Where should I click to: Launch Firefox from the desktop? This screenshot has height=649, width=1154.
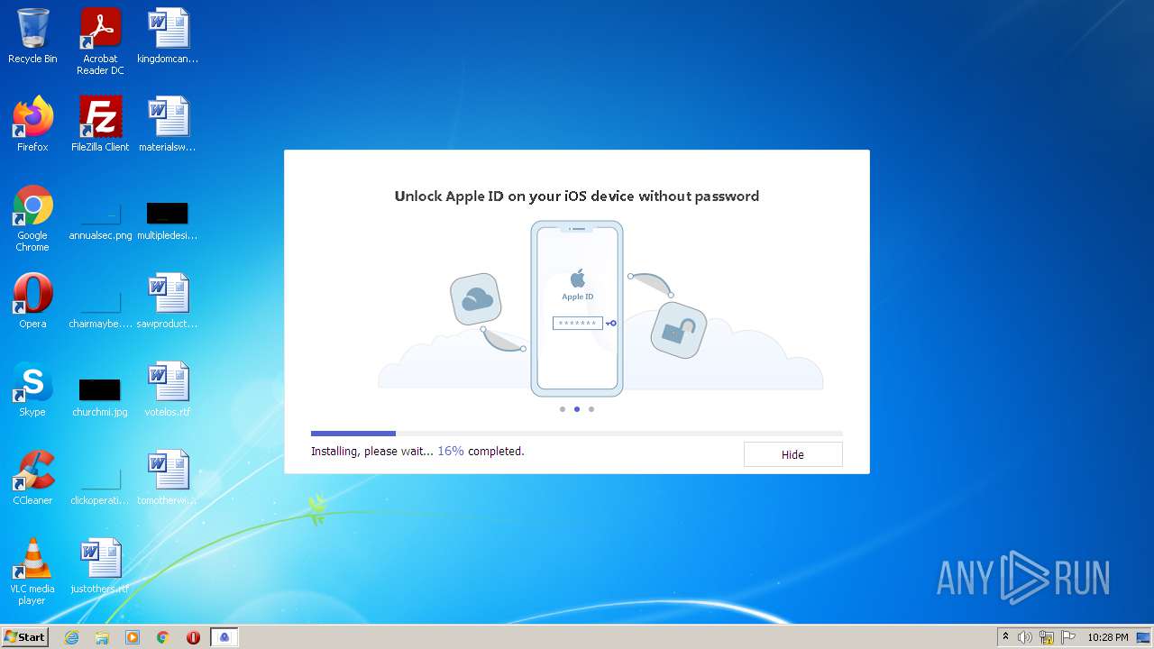(32, 124)
